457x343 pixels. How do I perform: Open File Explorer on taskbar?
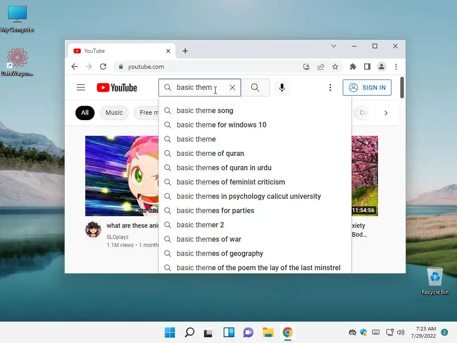click(268, 332)
